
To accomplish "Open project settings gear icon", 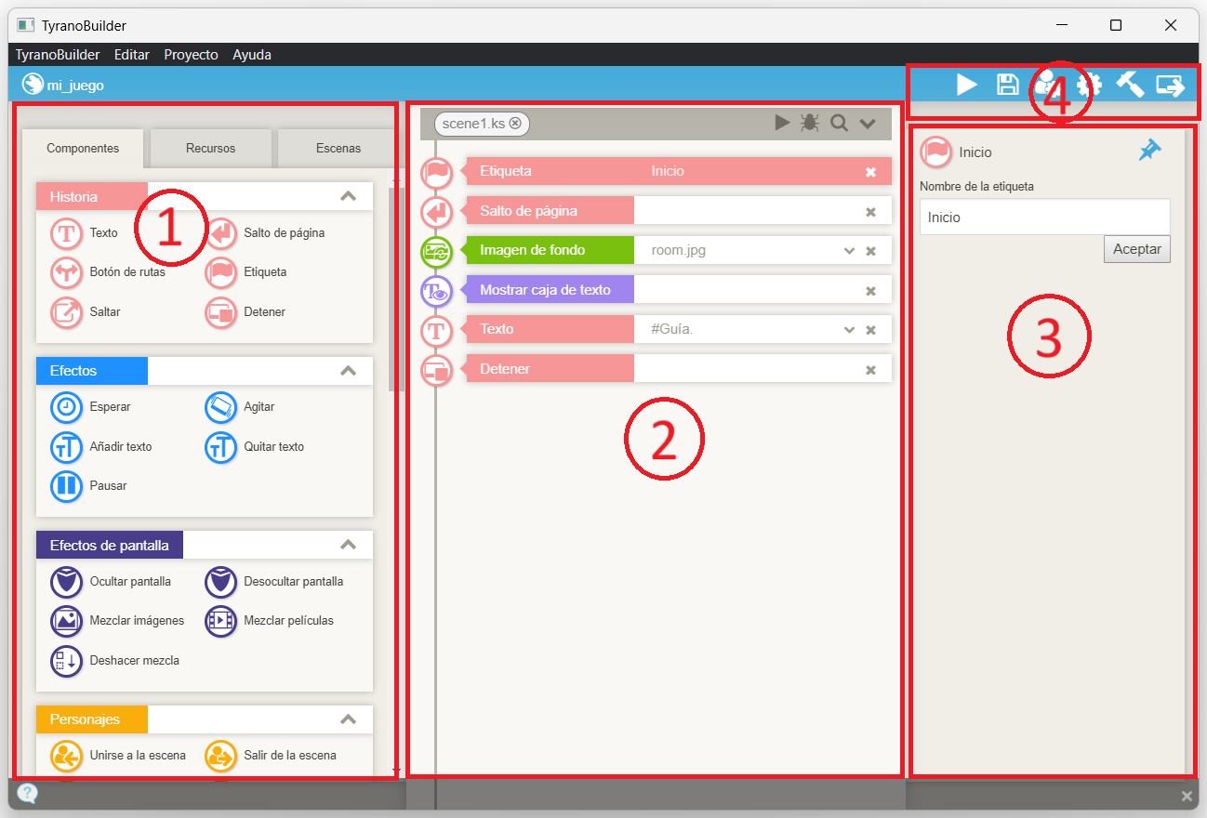I will [x=1089, y=86].
